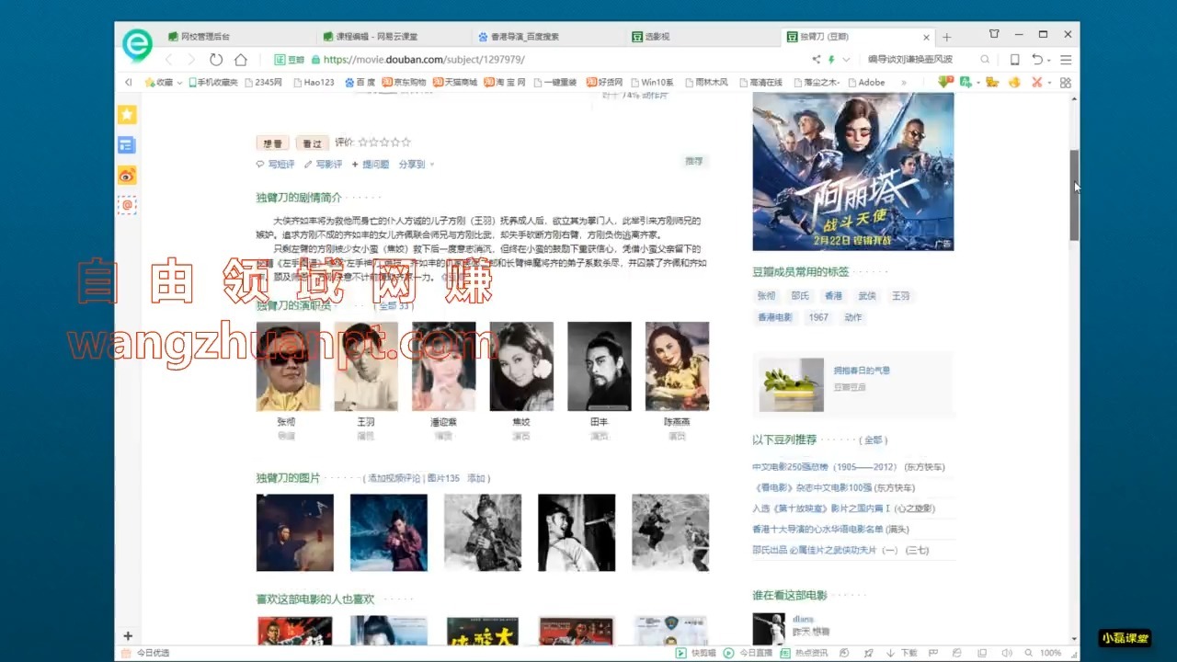
Task: Open the Adobe bookmark folder
Action: pyautogui.click(x=866, y=82)
